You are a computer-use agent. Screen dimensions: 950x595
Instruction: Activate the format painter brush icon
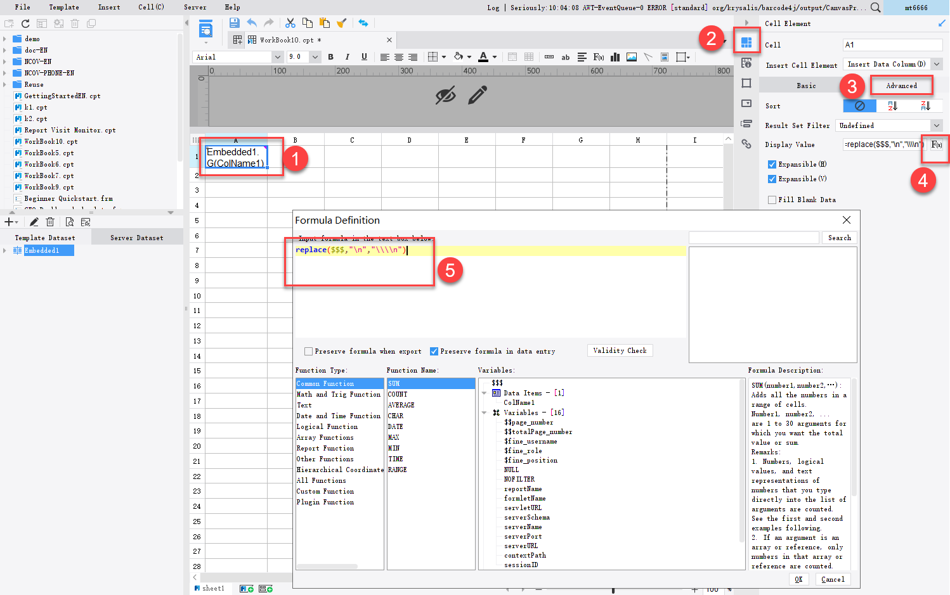tap(342, 23)
